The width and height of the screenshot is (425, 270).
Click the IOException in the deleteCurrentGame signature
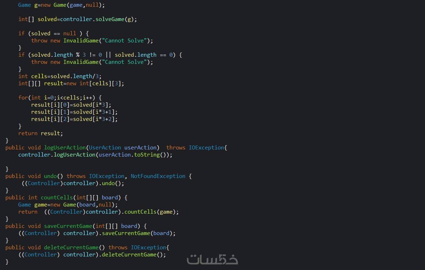[148, 247]
